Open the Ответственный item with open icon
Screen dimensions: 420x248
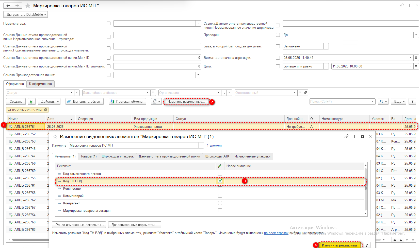click(x=305, y=93)
